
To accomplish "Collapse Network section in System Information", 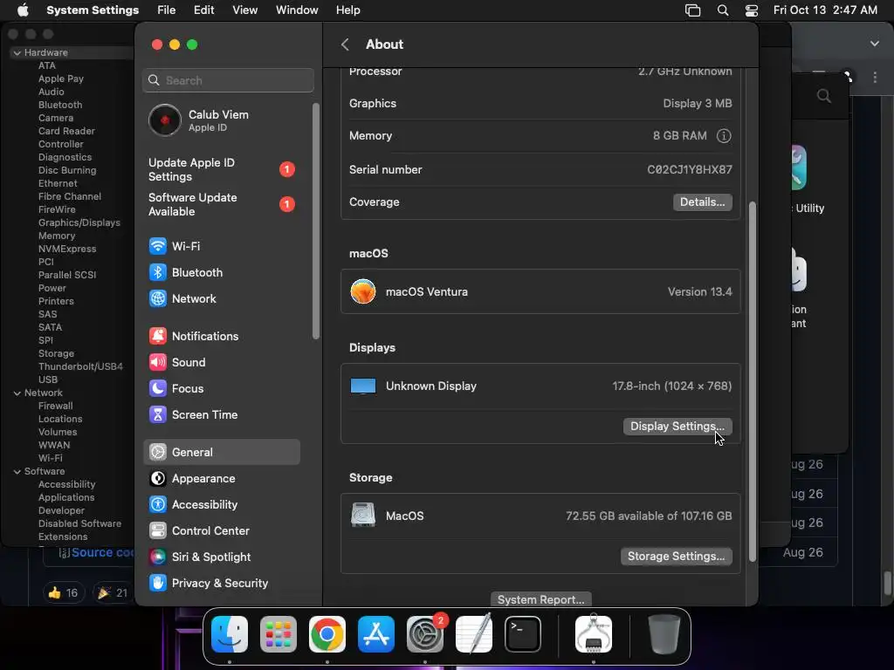I will (x=17, y=393).
